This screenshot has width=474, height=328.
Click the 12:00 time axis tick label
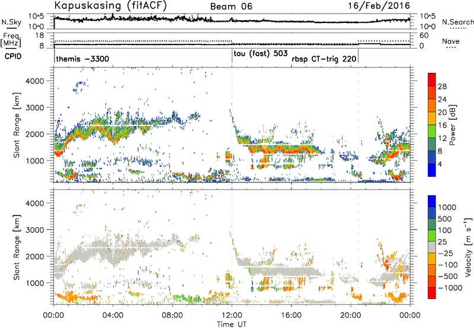(x=232, y=316)
